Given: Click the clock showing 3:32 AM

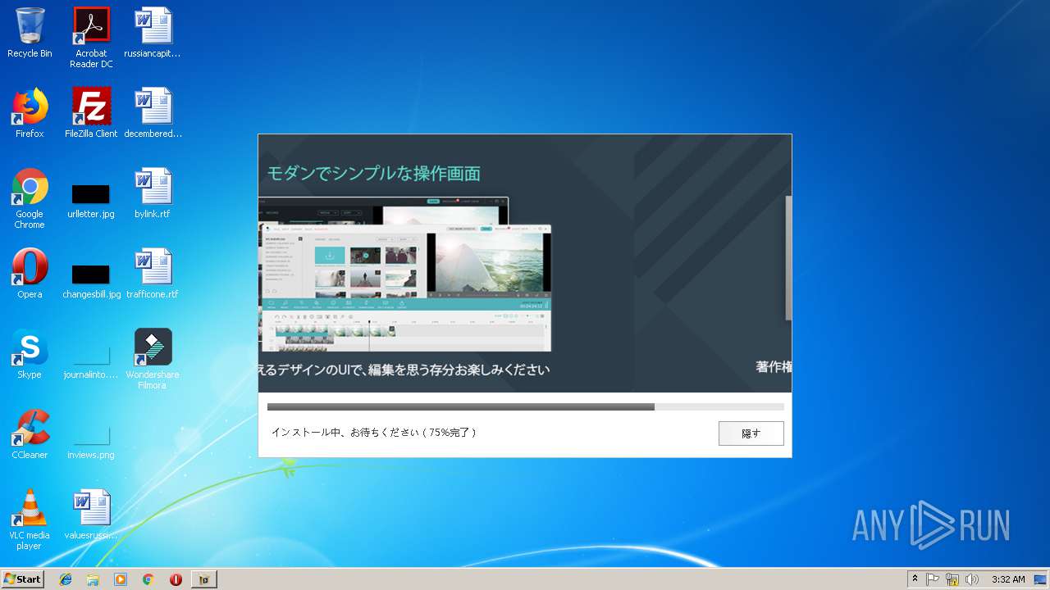Looking at the screenshot, I should point(1008,579).
